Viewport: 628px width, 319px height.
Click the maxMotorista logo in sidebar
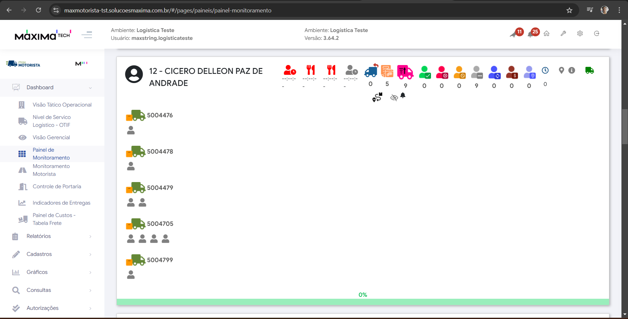point(23,63)
